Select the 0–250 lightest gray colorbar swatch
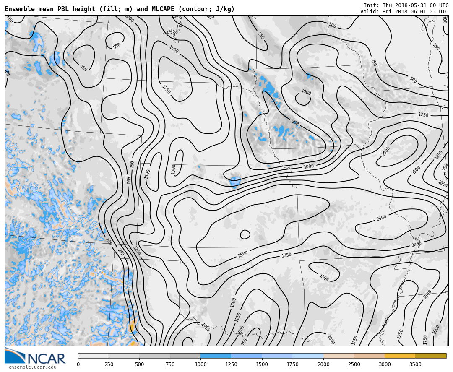453x372 pixels. [x=93, y=356]
